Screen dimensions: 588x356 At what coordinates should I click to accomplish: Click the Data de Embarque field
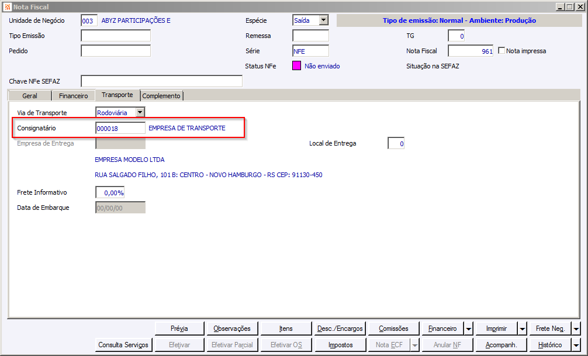point(120,208)
